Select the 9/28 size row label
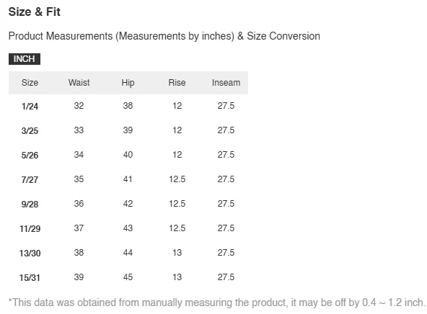Image resolution: width=427 pixels, height=314 pixels. pos(30,204)
